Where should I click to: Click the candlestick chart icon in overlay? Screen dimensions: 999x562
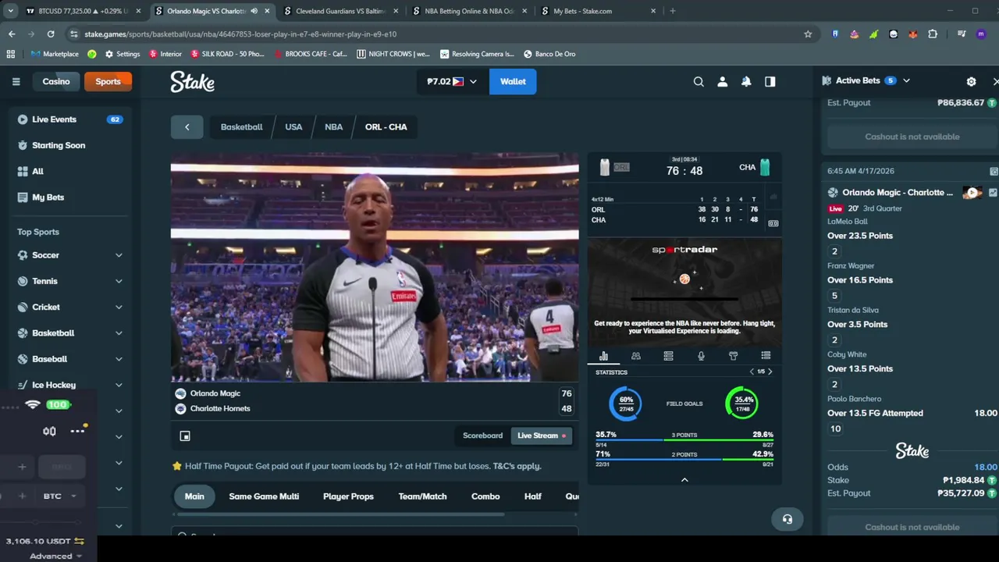pyautogui.click(x=49, y=431)
